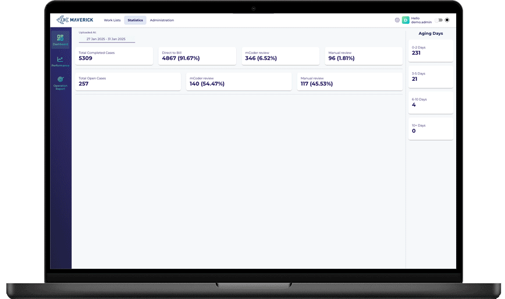
Task: Click the Maverick logo
Action: [x=74, y=20]
